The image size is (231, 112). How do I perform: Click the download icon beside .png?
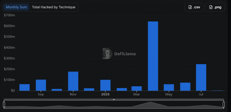(x=211, y=7)
